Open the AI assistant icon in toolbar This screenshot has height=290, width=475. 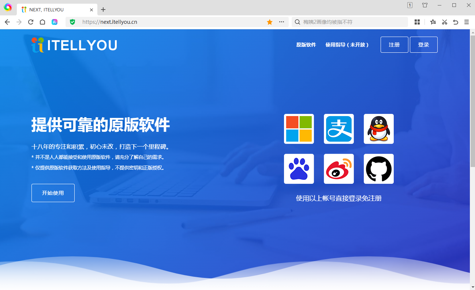pos(55,22)
